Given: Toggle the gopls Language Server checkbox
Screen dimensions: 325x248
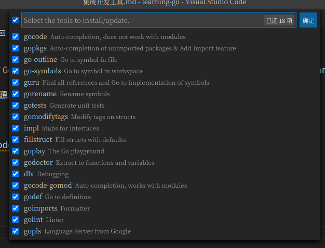Looking at the screenshot, I should 15,231.
